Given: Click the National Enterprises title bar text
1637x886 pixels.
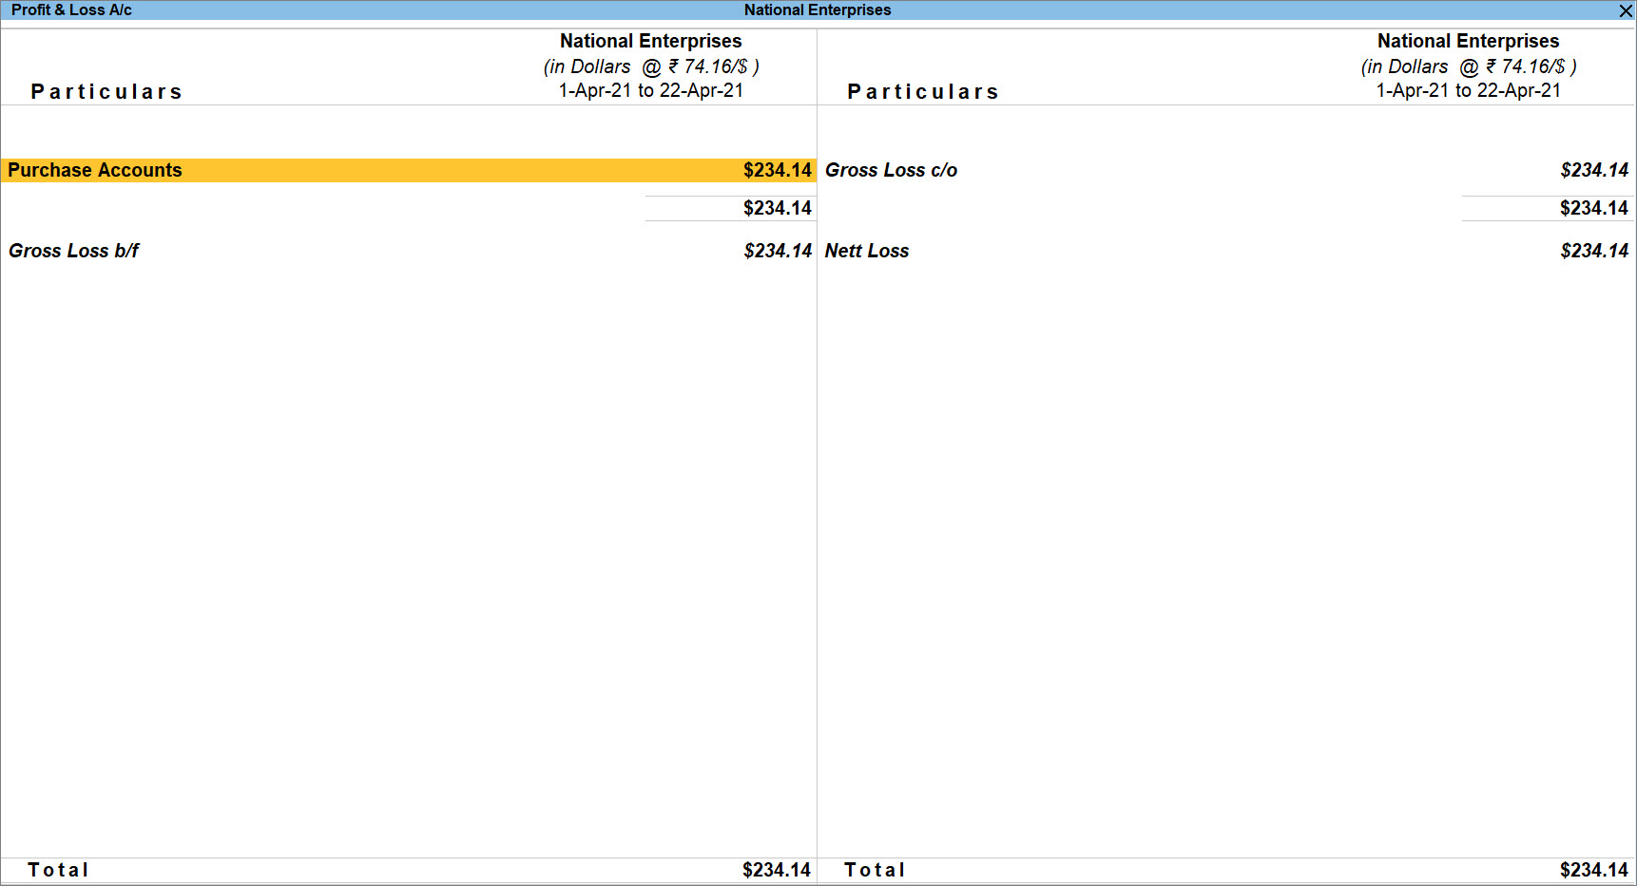Looking at the screenshot, I should (x=818, y=9).
